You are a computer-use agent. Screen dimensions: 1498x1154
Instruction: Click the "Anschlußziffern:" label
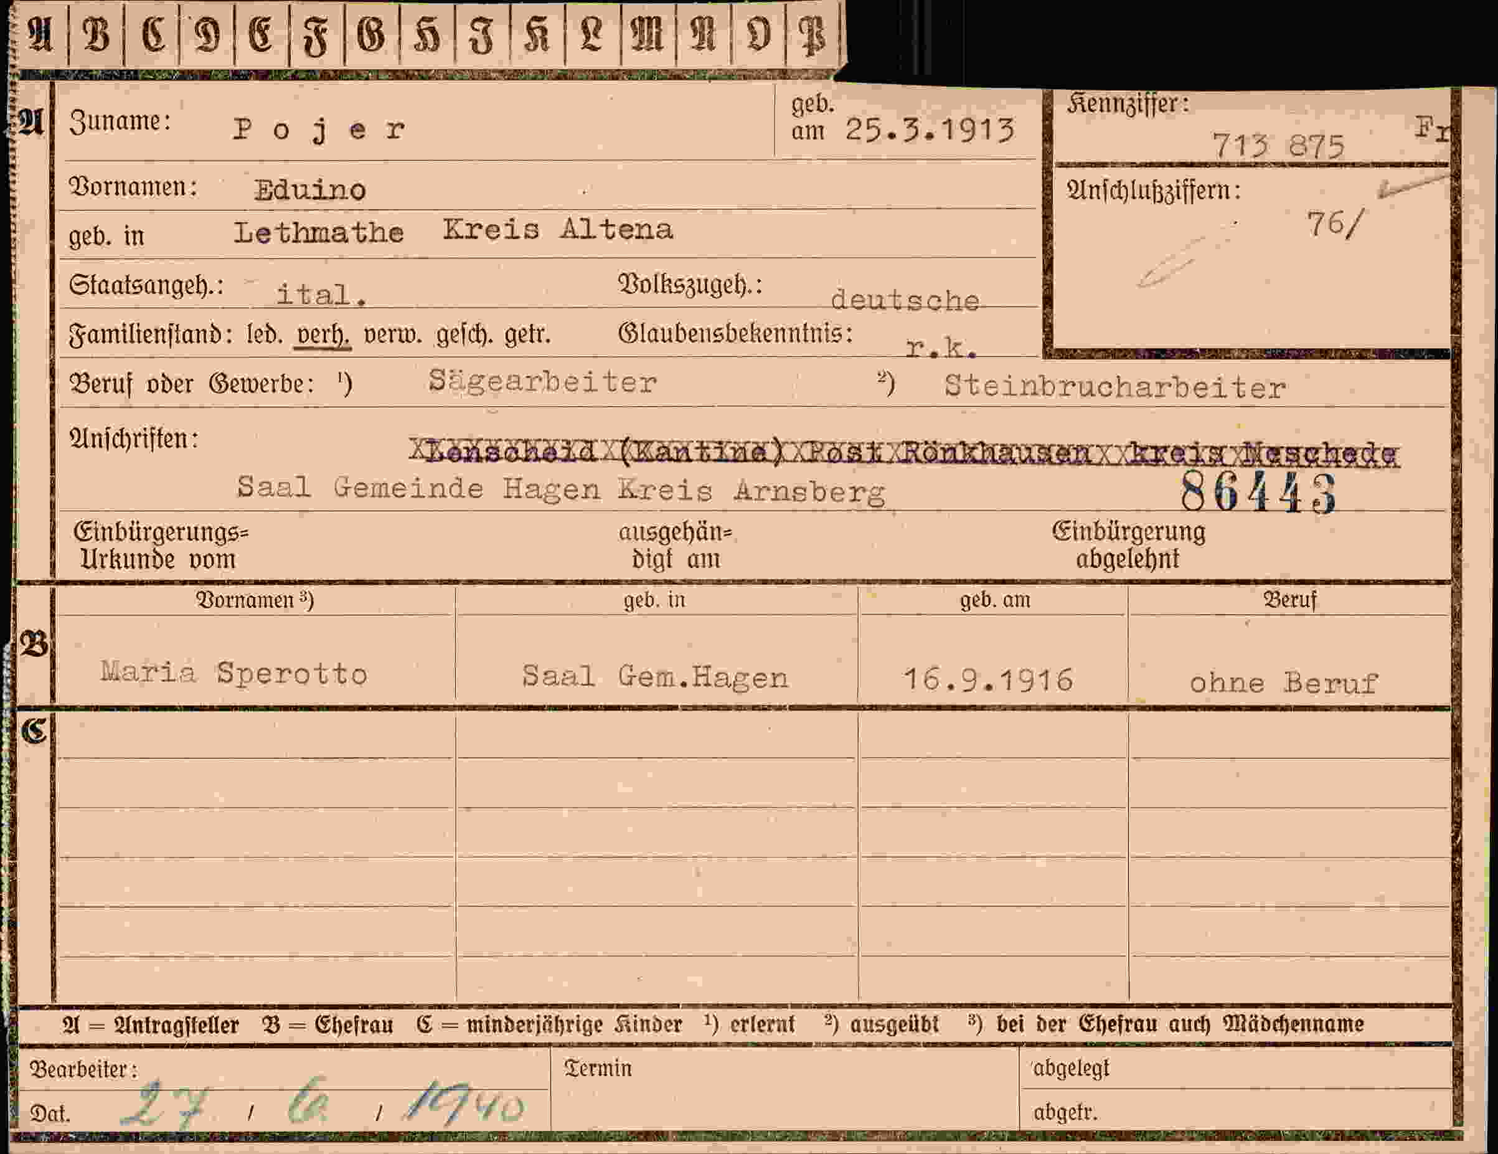click(x=1154, y=190)
